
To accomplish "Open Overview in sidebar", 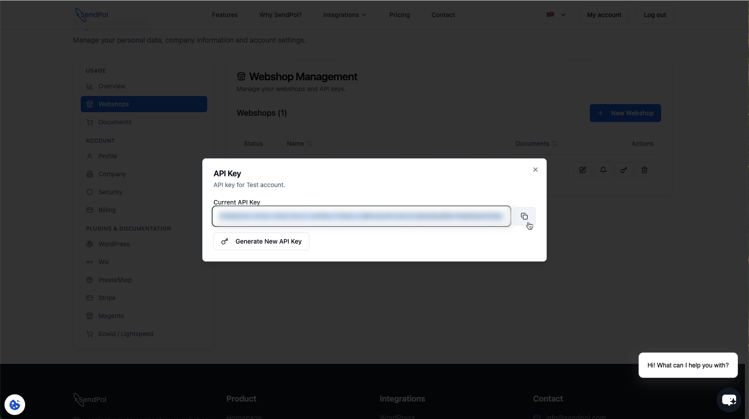I will [144, 86].
